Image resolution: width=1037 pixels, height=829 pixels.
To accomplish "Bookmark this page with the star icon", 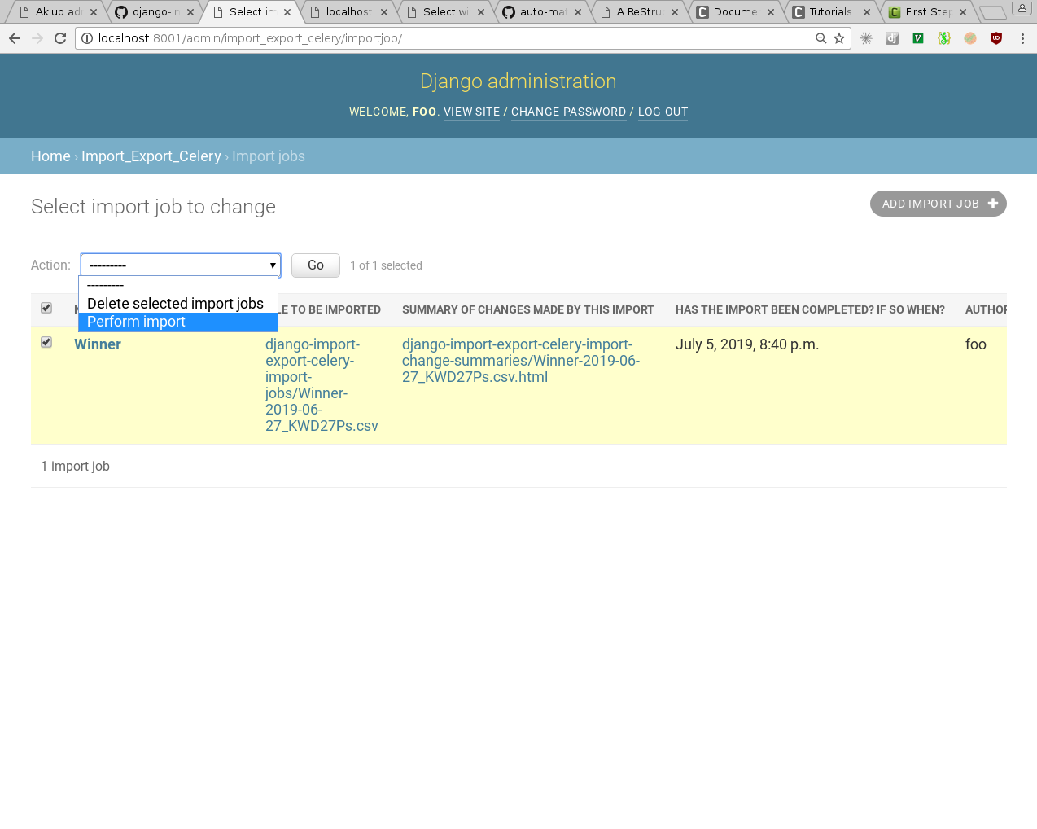I will 839,38.
